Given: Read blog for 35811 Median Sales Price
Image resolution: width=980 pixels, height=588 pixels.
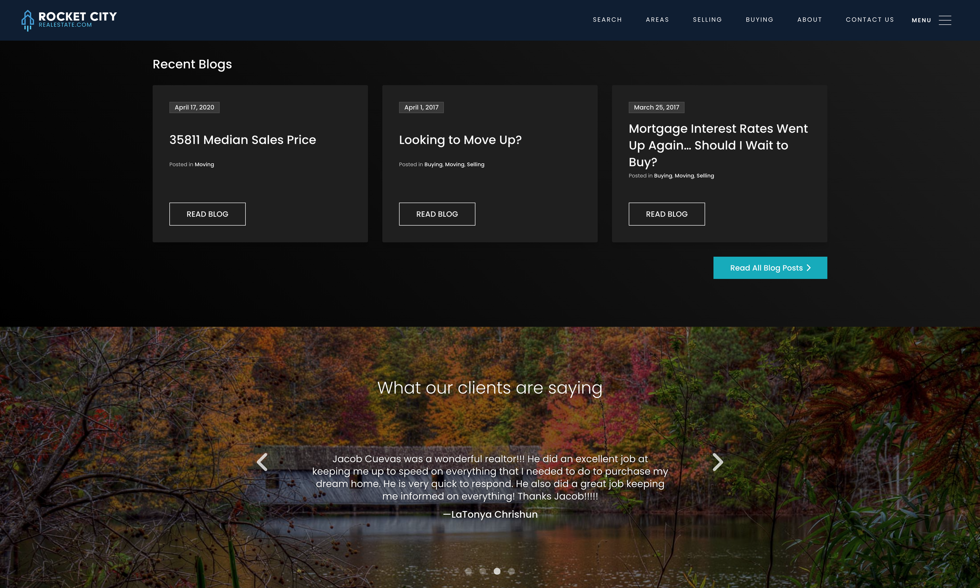Looking at the screenshot, I should (207, 214).
